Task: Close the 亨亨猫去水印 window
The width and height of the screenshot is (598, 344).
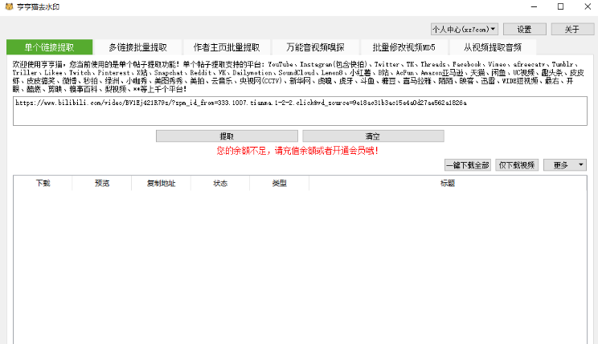Action: [588, 7]
